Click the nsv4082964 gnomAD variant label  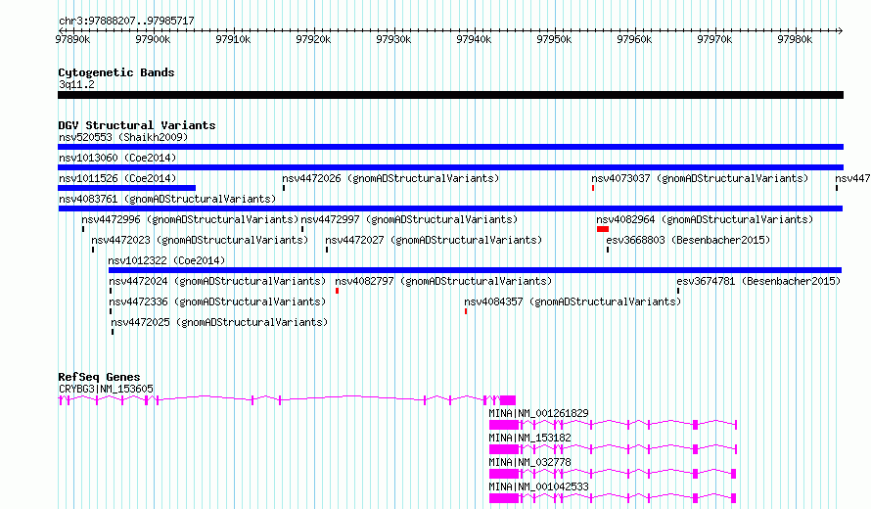(705, 219)
